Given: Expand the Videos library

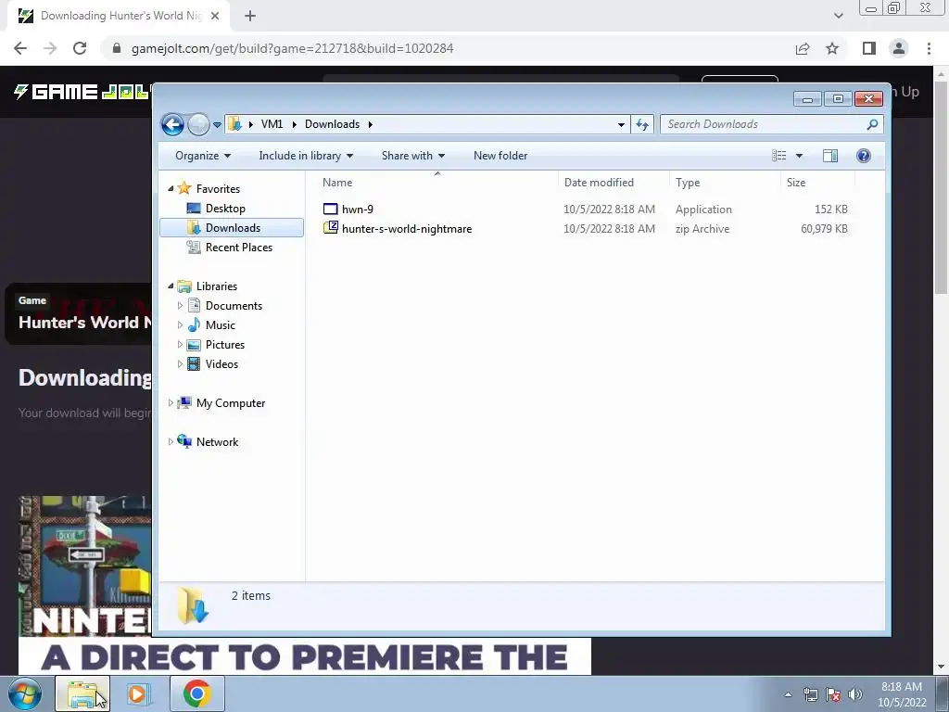Looking at the screenshot, I should click(x=180, y=363).
